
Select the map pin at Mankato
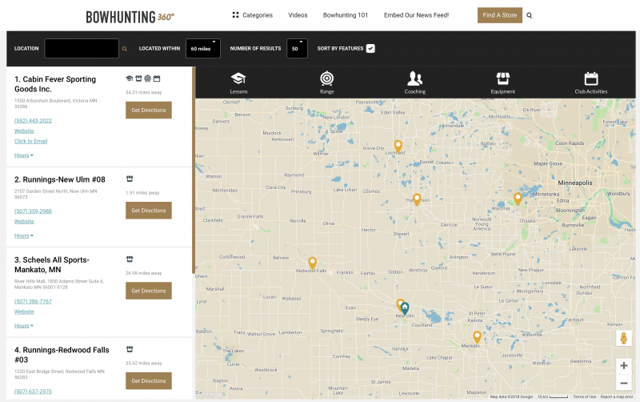coord(477,337)
